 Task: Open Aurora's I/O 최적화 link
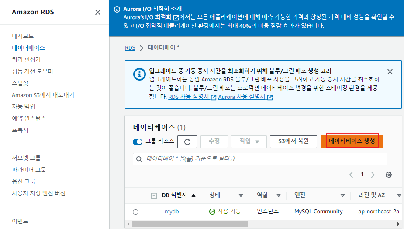click(x=151, y=17)
